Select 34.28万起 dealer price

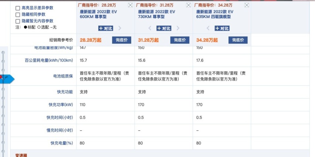point(207,40)
